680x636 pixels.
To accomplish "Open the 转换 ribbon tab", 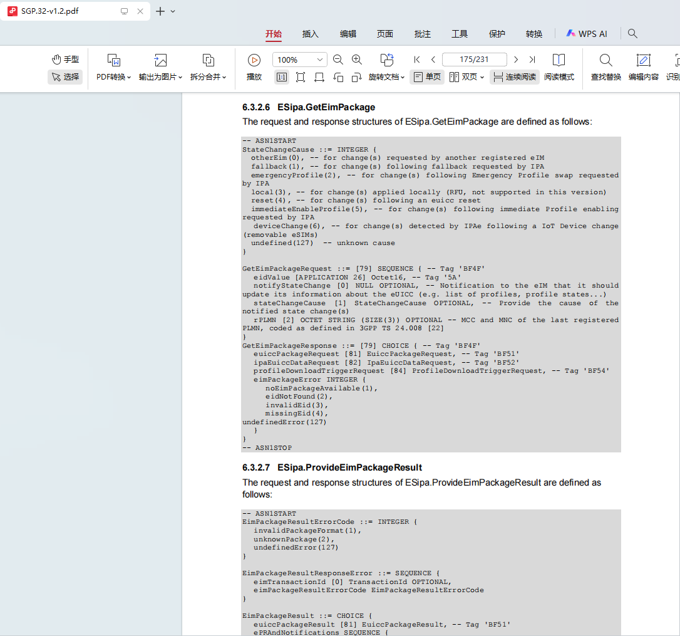I will coord(534,34).
